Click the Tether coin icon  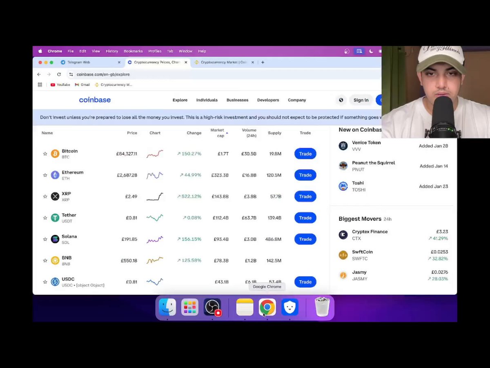[55, 218]
